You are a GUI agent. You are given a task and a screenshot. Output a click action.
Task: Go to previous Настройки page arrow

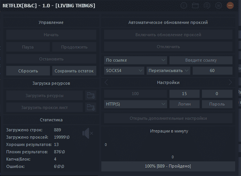[106, 83]
